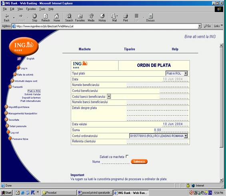Select Plati in ROL submenu link

[34, 91]
